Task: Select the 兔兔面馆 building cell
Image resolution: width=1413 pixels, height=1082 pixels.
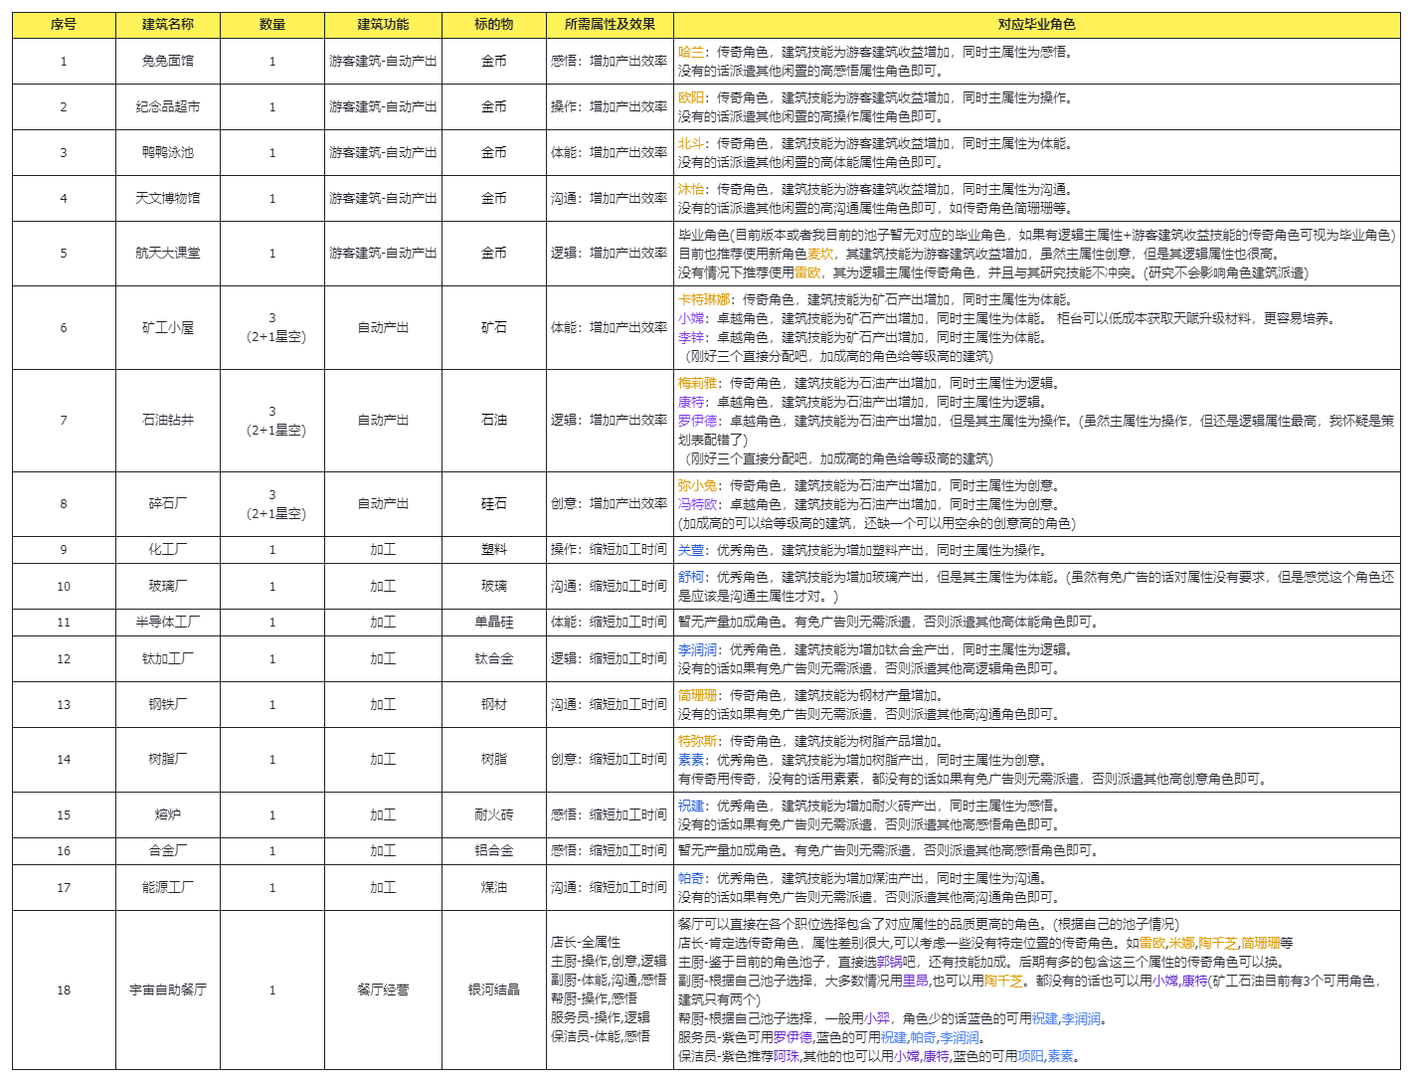Action: click(x=168, y=62)
